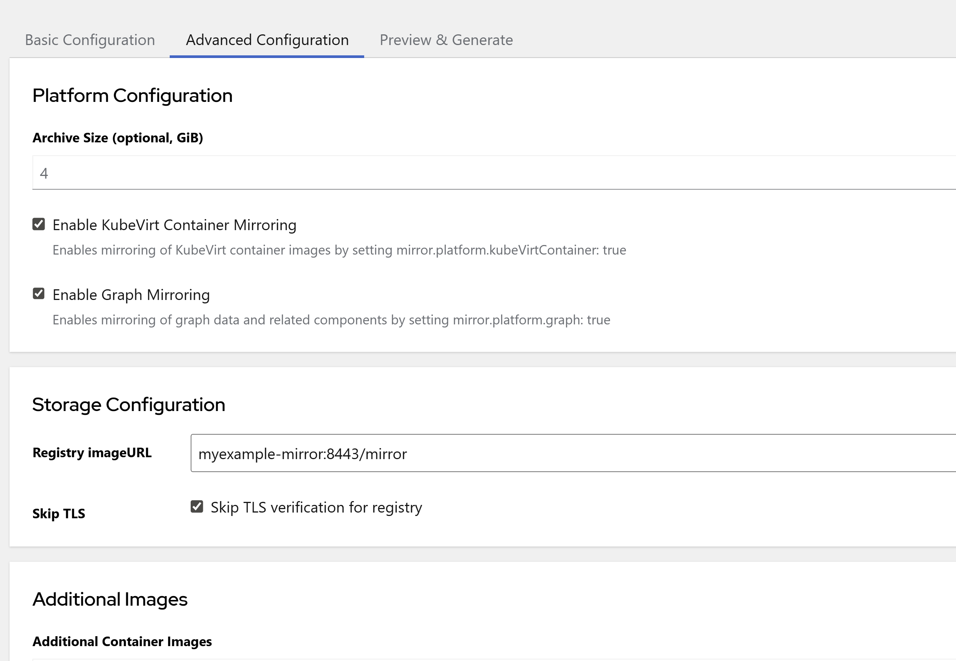Click the Skip TLS row label

click(x=58, y=514)
